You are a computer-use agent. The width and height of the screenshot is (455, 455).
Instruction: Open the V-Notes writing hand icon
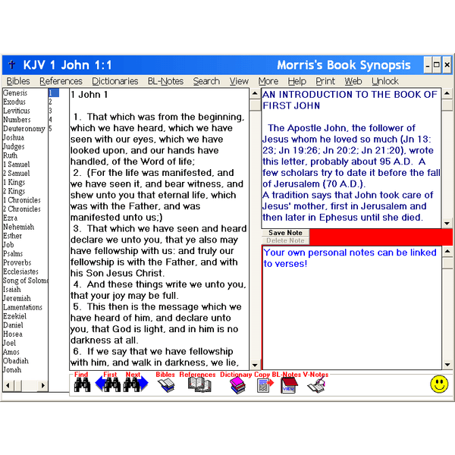[316, 385]
